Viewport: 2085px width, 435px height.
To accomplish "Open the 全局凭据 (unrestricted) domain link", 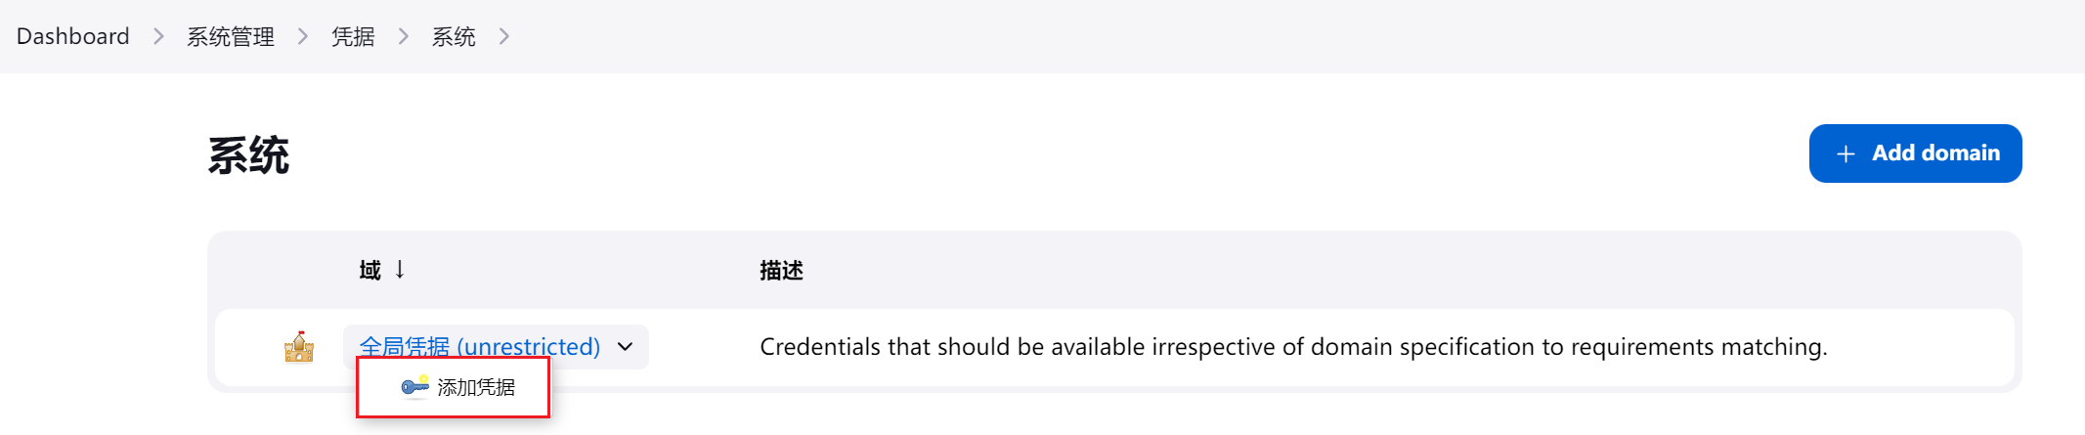I will pyautogui.click(x=480, y=346).
